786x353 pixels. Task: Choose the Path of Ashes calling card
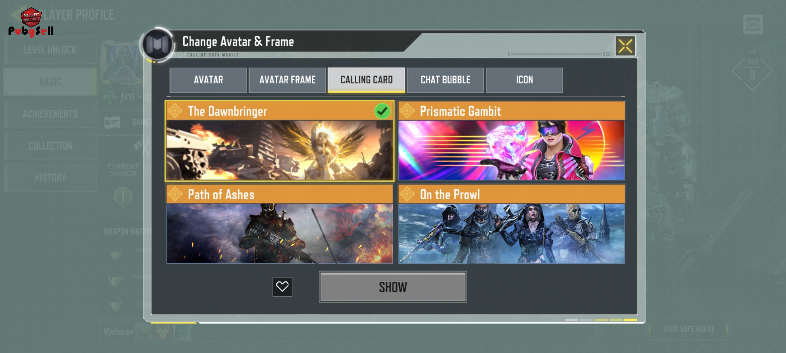pos(280,224)
